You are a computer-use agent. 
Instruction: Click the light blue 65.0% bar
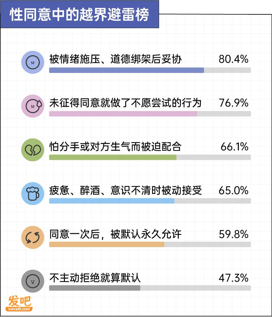(150, 201)
